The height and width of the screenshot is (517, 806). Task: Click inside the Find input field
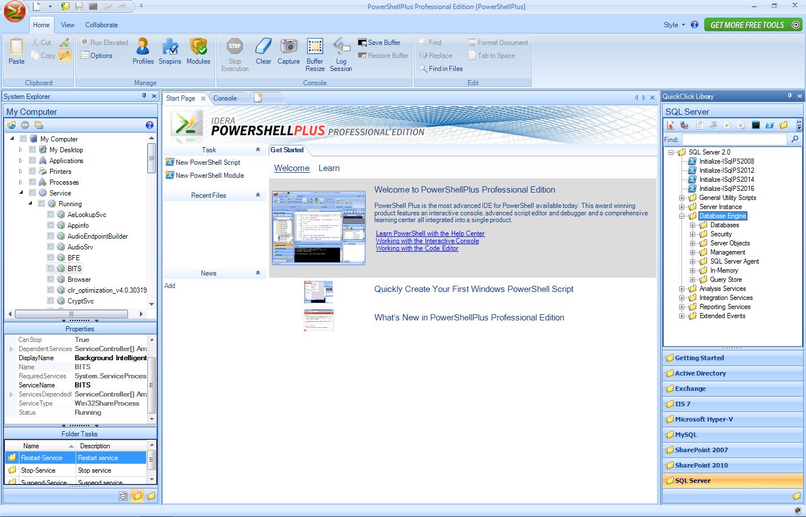734,139
